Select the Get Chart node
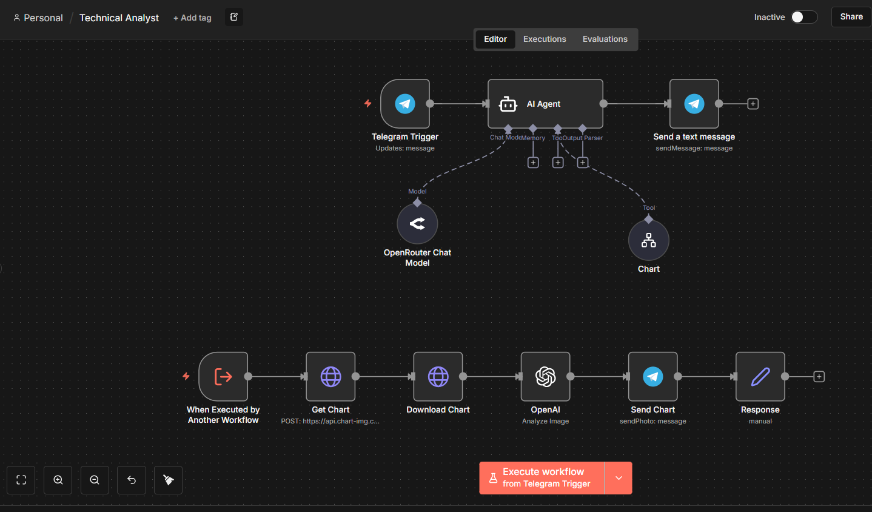The height and width of the screenshot is (512, 872). coord(330,376)
